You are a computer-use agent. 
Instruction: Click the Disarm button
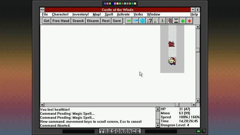point(93,21)
